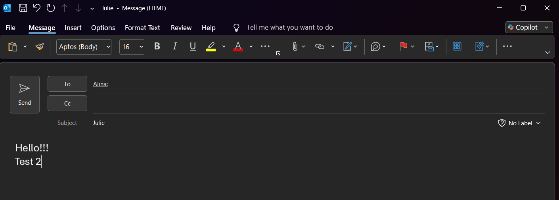Click the Cc button

click(x=67, y=103)
